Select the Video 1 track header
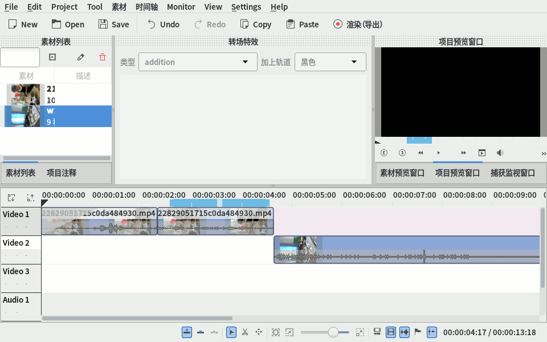Viewport: 547px width, 342px height. 21,221
